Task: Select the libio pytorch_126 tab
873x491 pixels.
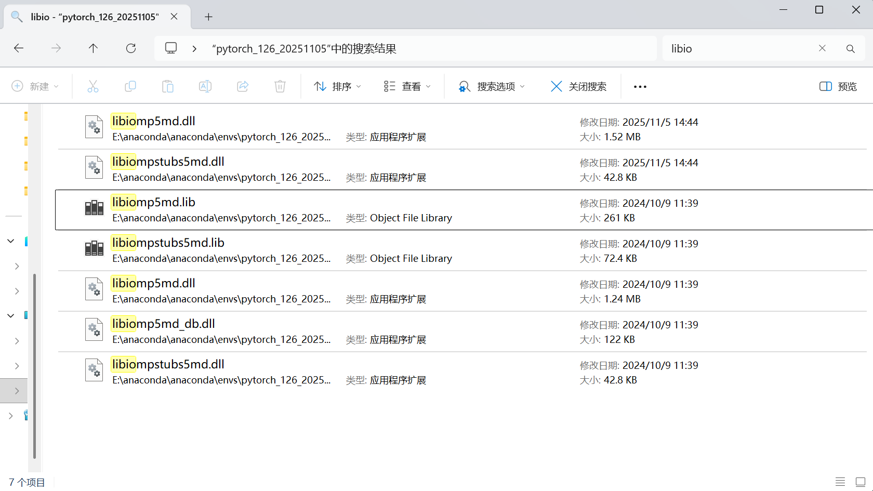Action: tap(97, 17)
